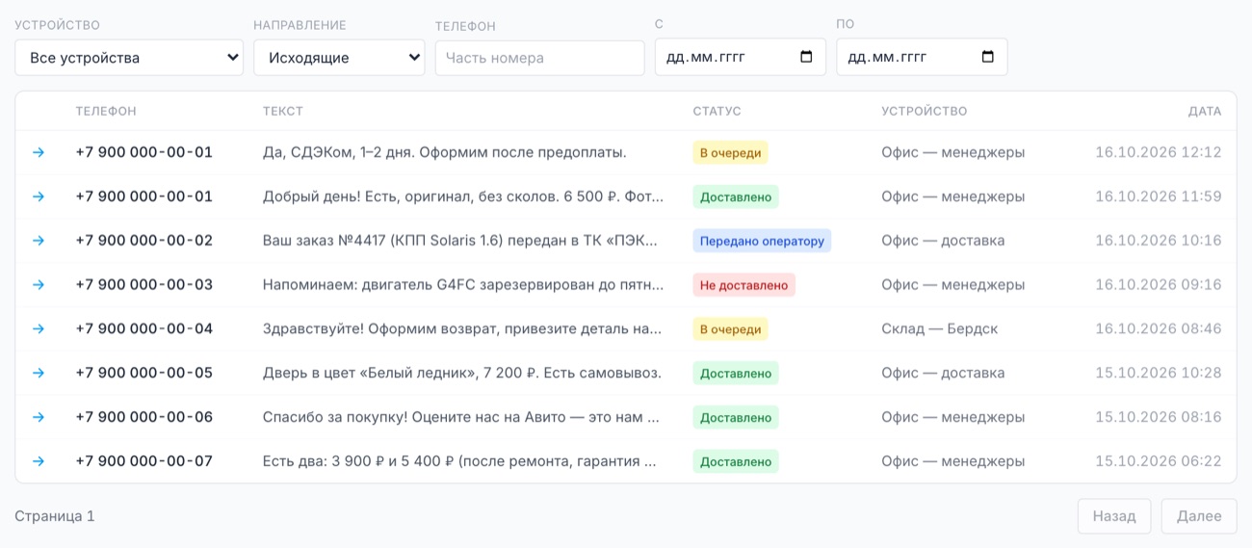The height and width of the screenshot is (548, 1252).
Task: Click the Текст column header
Action: (283, 112)
